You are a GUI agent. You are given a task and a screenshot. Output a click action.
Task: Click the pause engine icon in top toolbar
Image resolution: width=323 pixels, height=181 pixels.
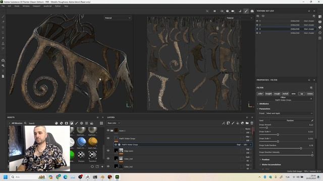coord(214,11)
